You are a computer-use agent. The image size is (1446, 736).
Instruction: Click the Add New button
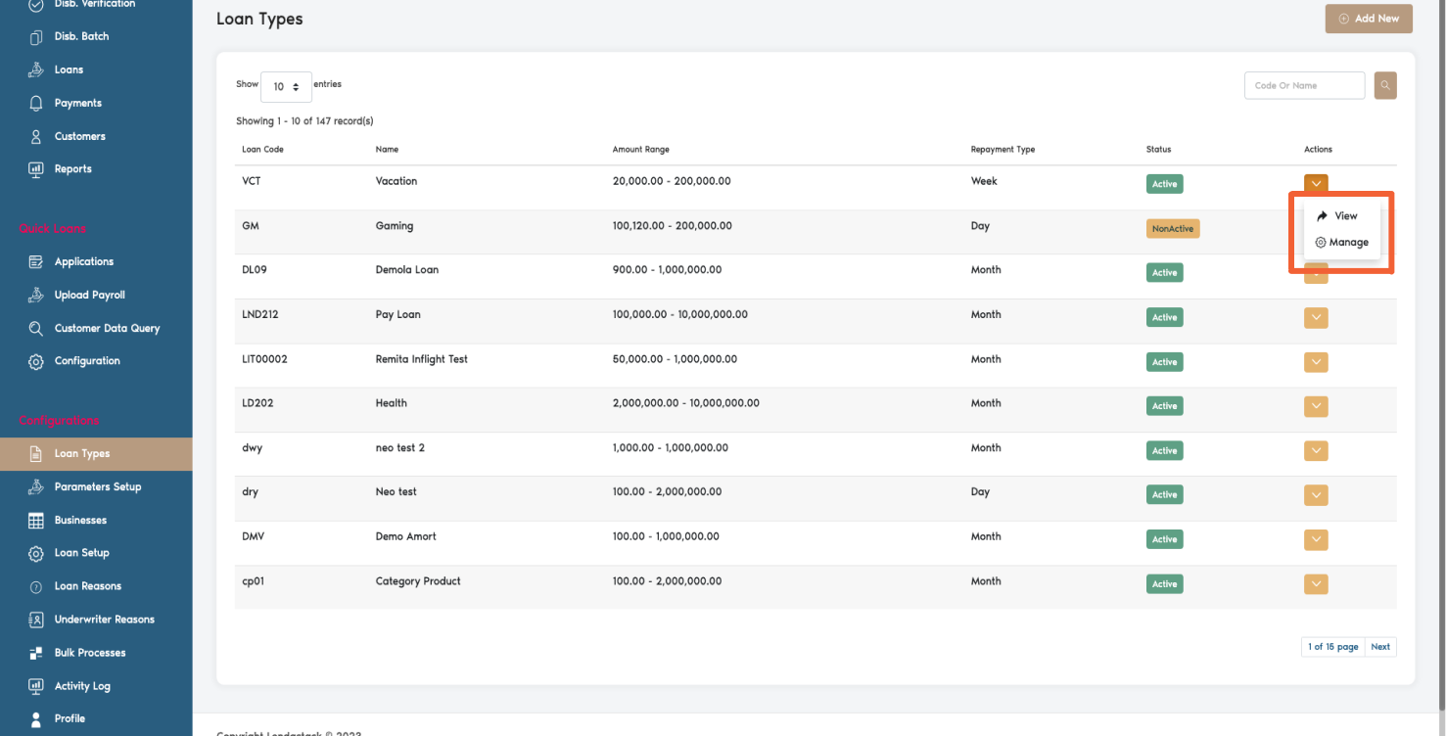pos(1369,18)
